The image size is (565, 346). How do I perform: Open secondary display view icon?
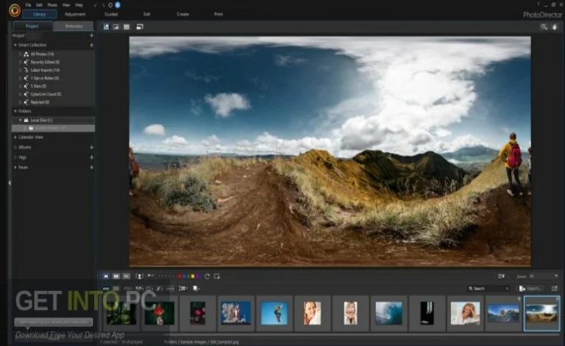point(140,27)
